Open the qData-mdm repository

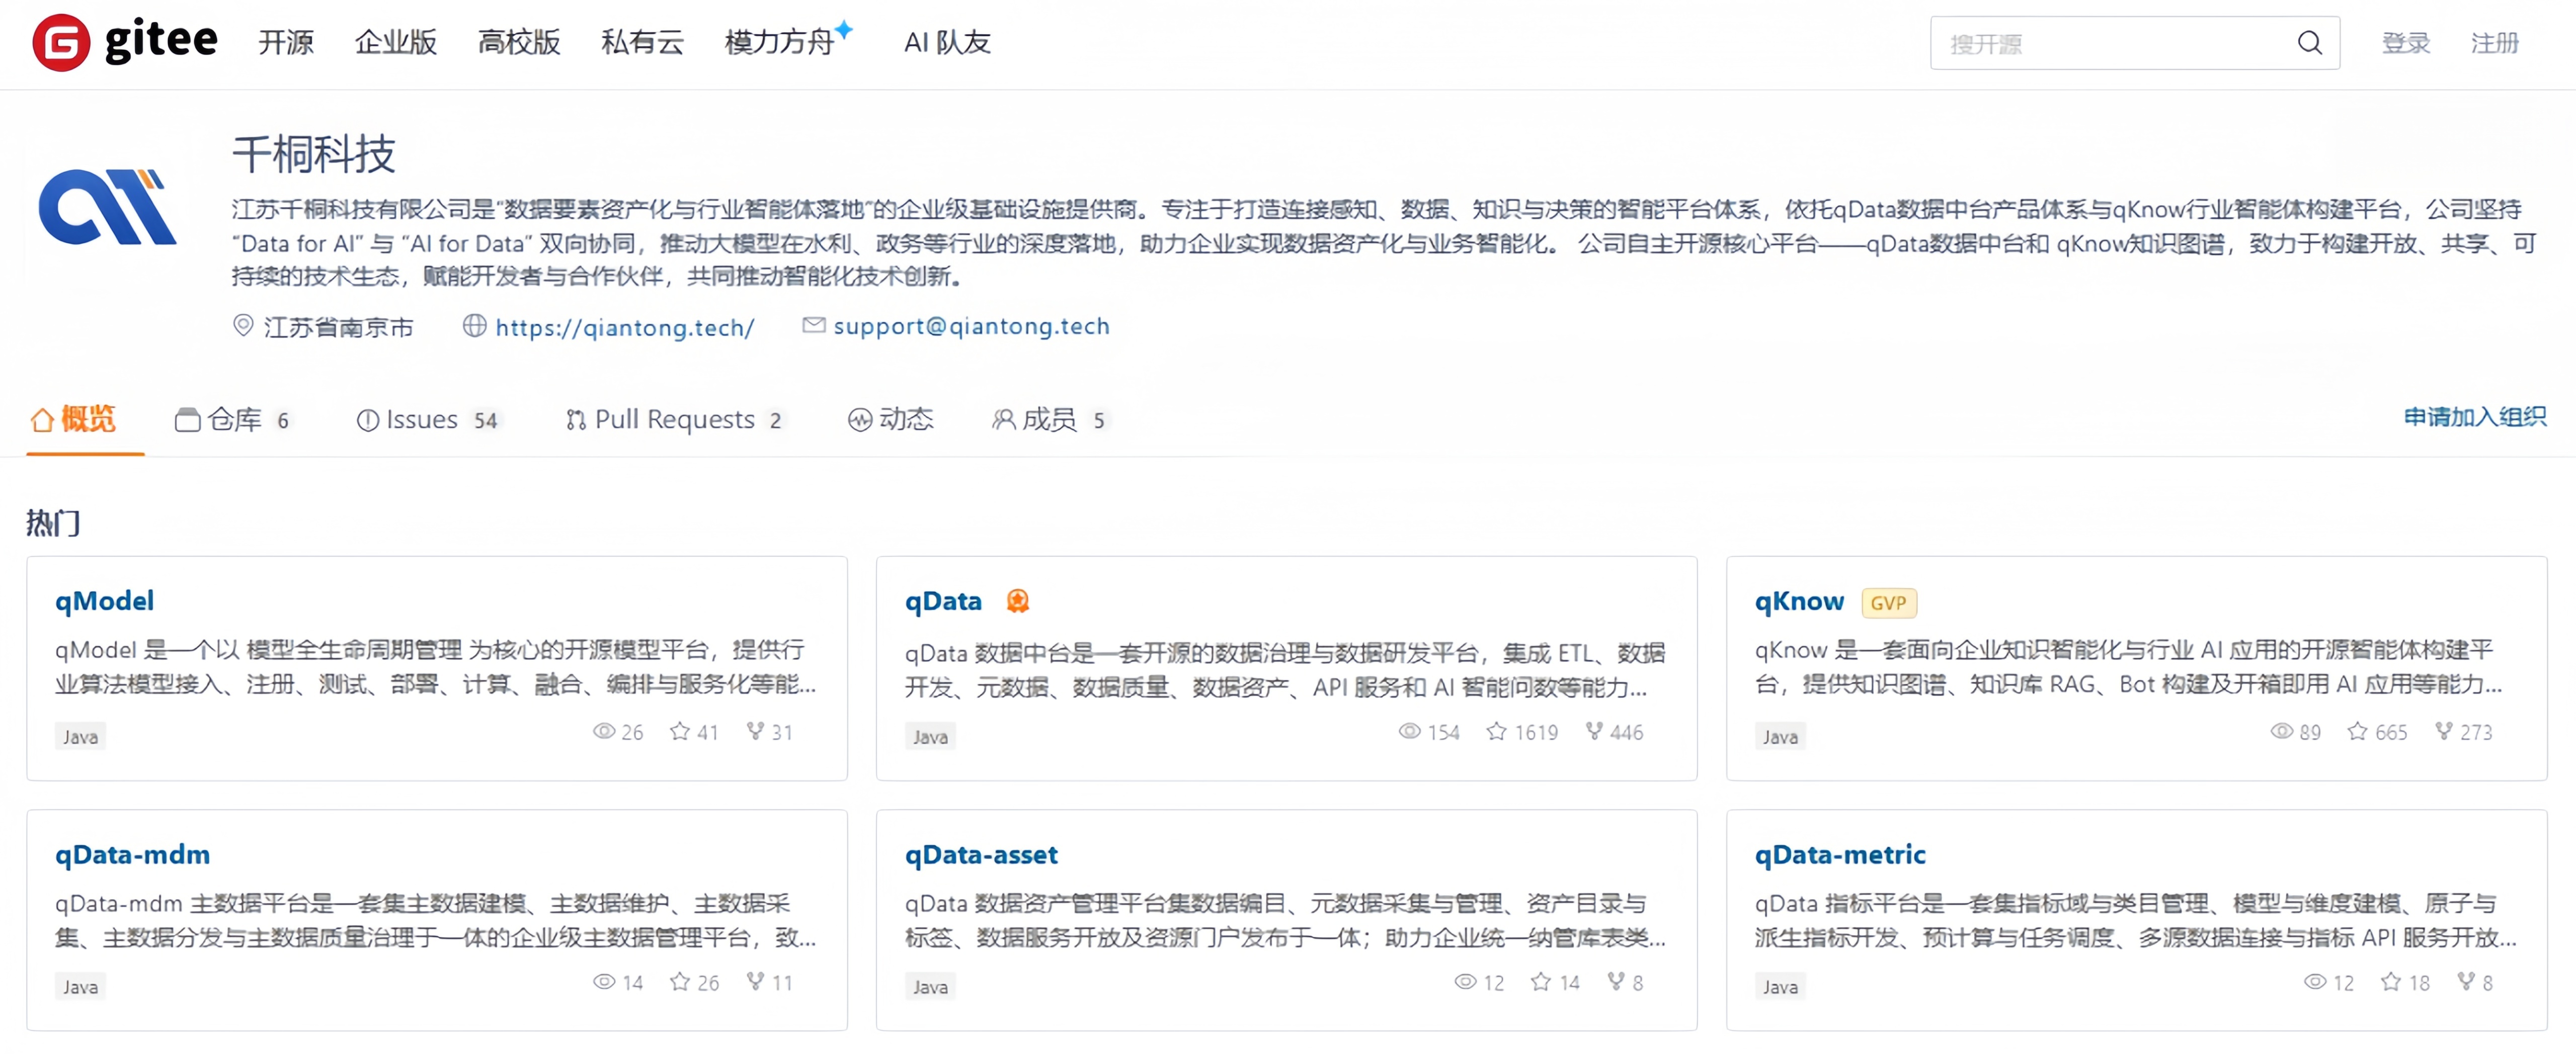point(132,854)
